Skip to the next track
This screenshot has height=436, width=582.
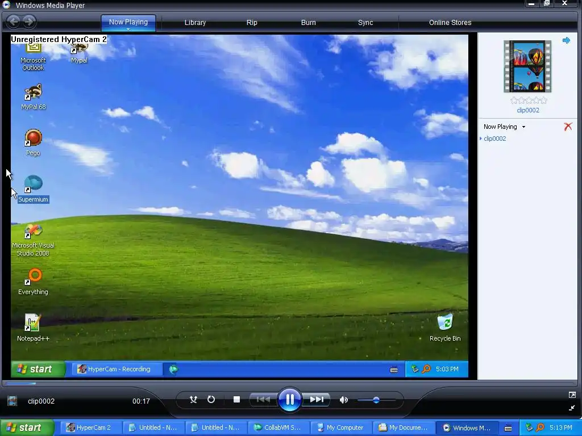coord(317,399)
